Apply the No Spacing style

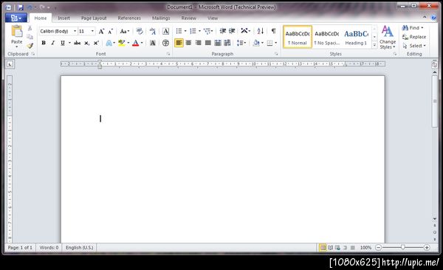(x=327, y=37)
